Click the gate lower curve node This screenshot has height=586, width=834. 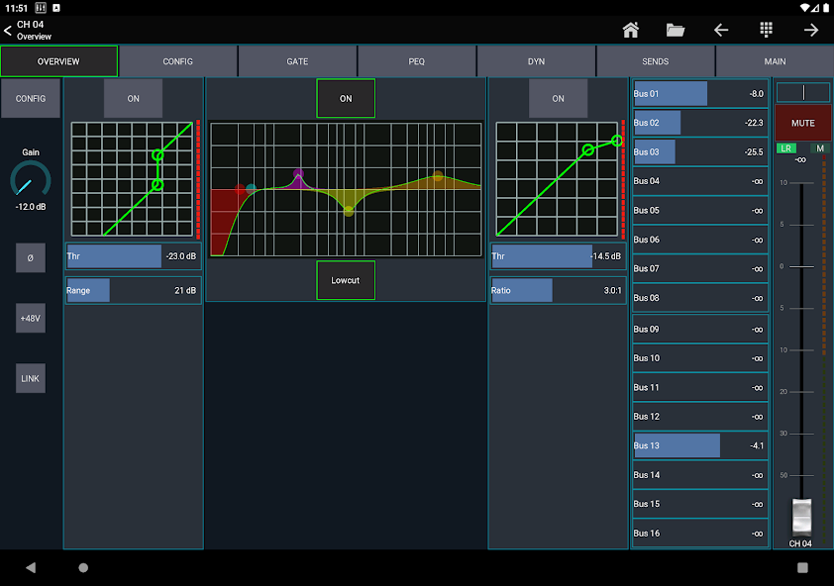(157, 185)
